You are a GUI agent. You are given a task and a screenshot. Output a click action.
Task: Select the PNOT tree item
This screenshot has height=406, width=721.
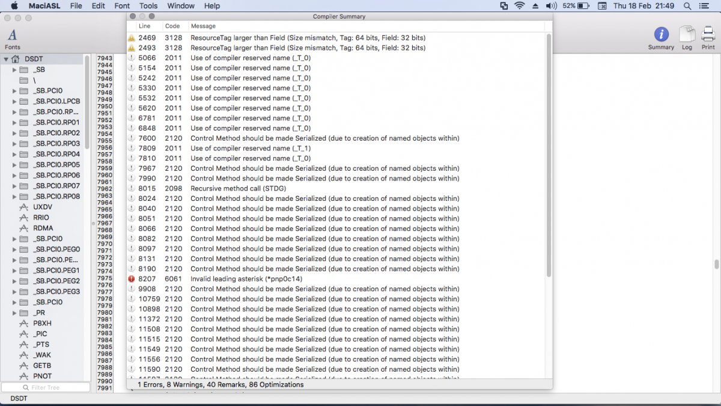(x=42, y=376)
